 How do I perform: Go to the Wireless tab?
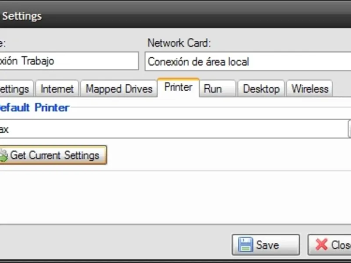point(310,89)
